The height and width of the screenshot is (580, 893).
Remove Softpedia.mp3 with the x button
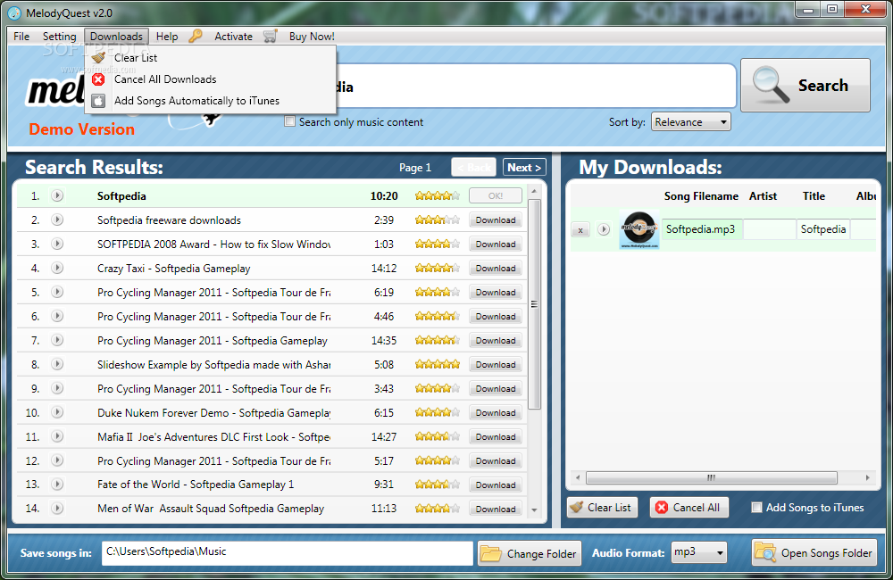point(580,230)
